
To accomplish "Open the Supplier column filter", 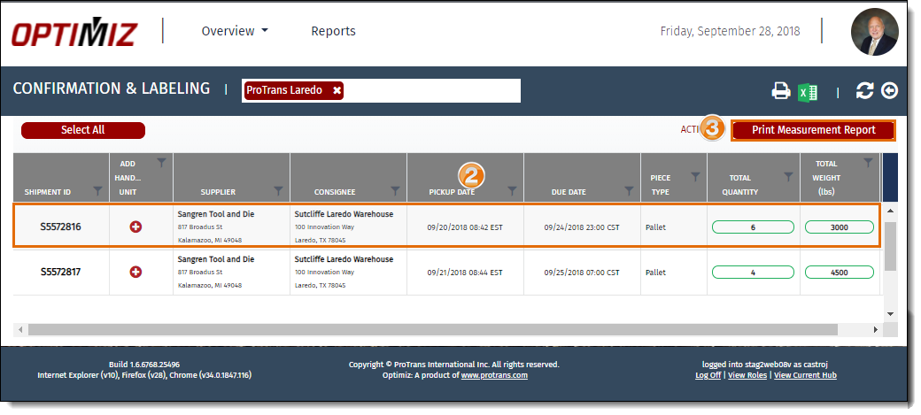I will point(278,191).
